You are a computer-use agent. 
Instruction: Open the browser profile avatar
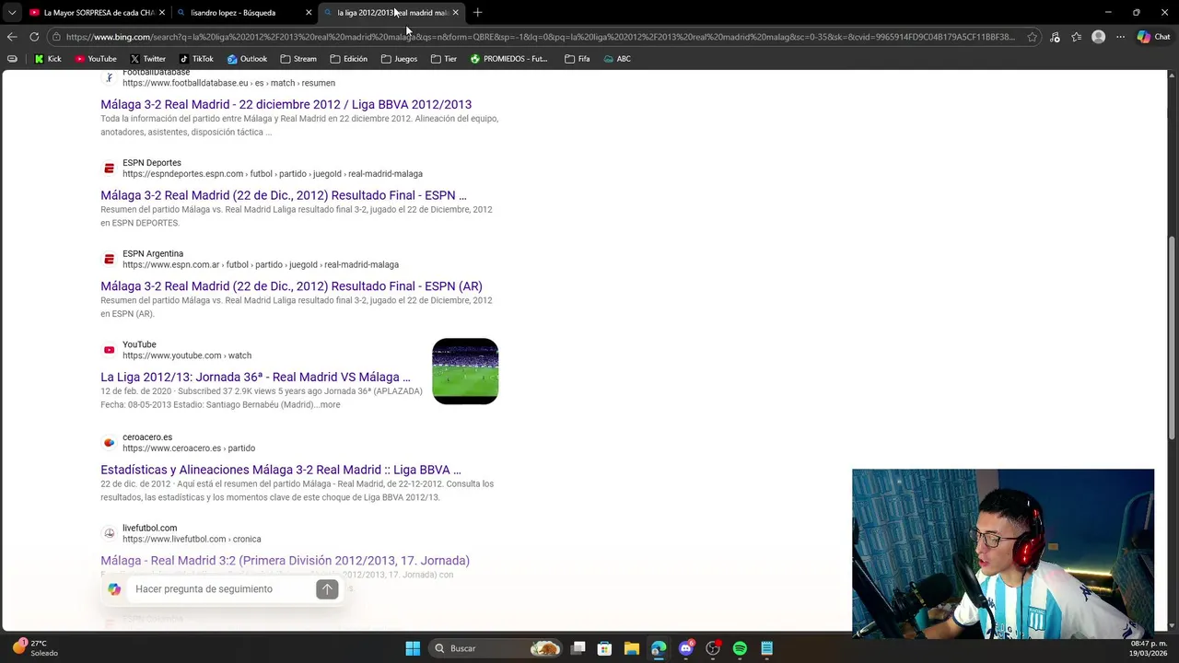1098,37
